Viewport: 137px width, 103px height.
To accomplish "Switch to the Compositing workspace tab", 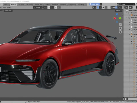I will click(72, 5).
